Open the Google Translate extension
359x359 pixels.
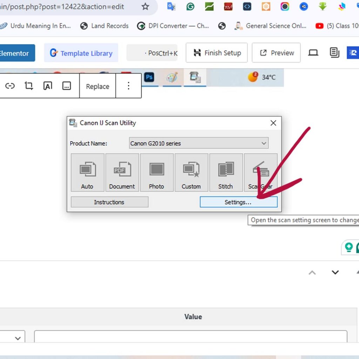coord(171,7)
